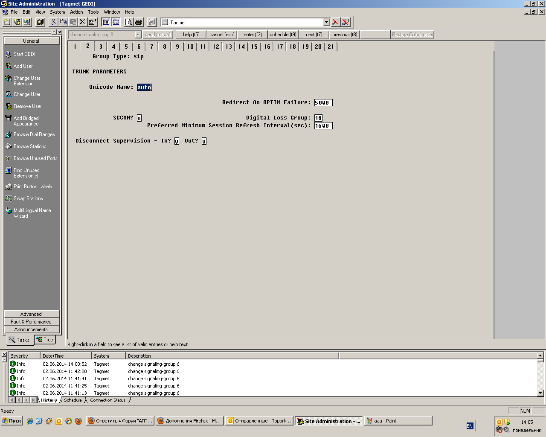
Task: Click the Copy toolbar icon
Action: pyautogui.click(x=63, y=22)
